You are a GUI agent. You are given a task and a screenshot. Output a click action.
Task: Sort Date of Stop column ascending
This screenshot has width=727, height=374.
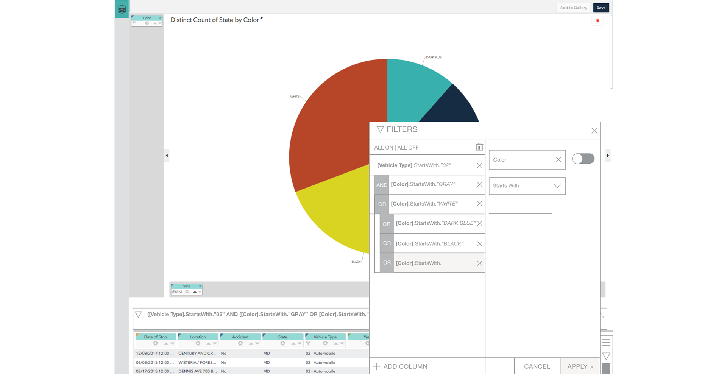(x=166, y=344)
